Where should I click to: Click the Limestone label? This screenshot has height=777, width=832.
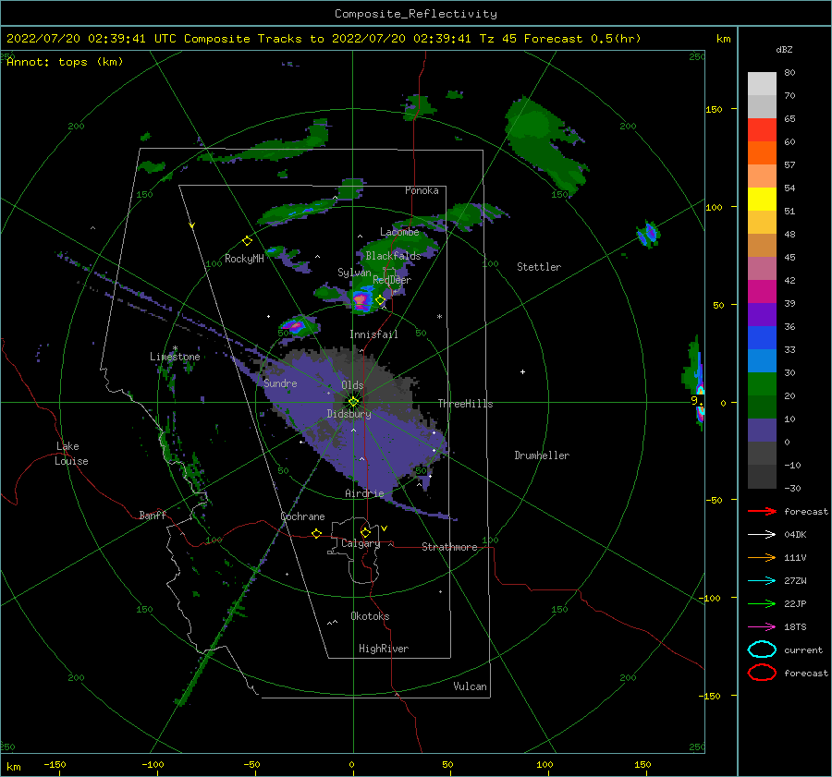click(x=175, y=357)
